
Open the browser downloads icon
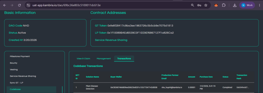tap(235, 5)
